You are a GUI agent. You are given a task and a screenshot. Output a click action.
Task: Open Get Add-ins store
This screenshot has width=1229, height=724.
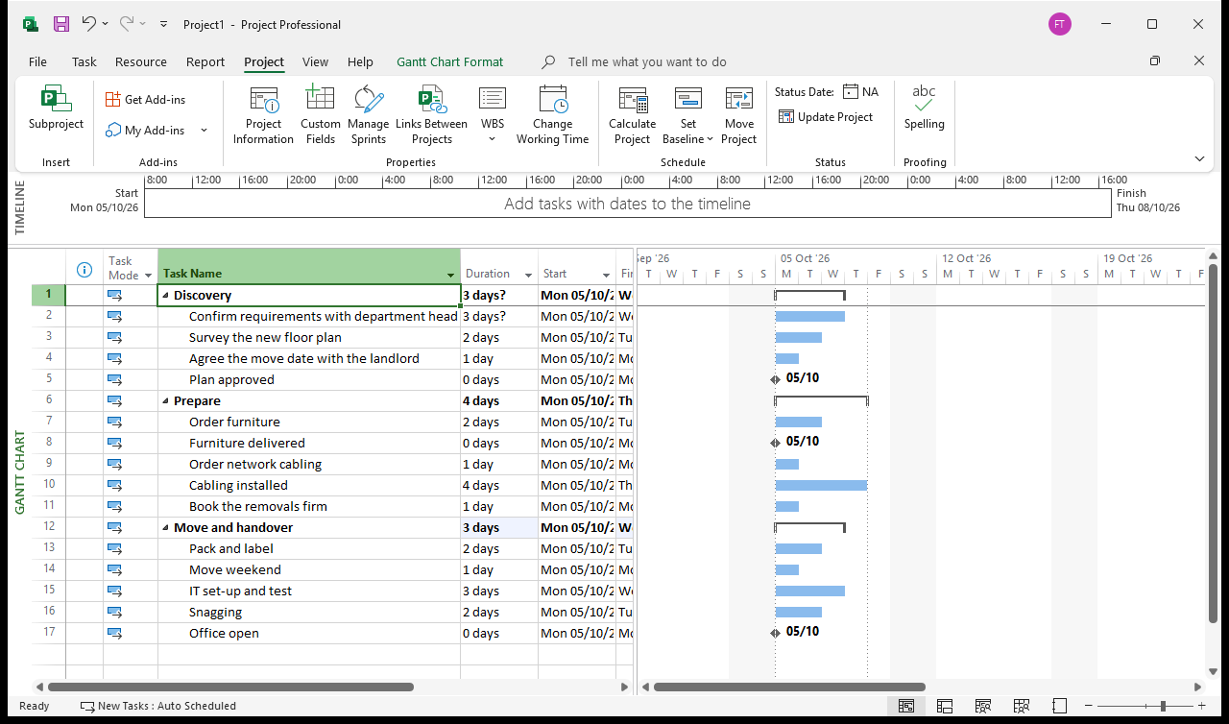(x=145, y=99)
